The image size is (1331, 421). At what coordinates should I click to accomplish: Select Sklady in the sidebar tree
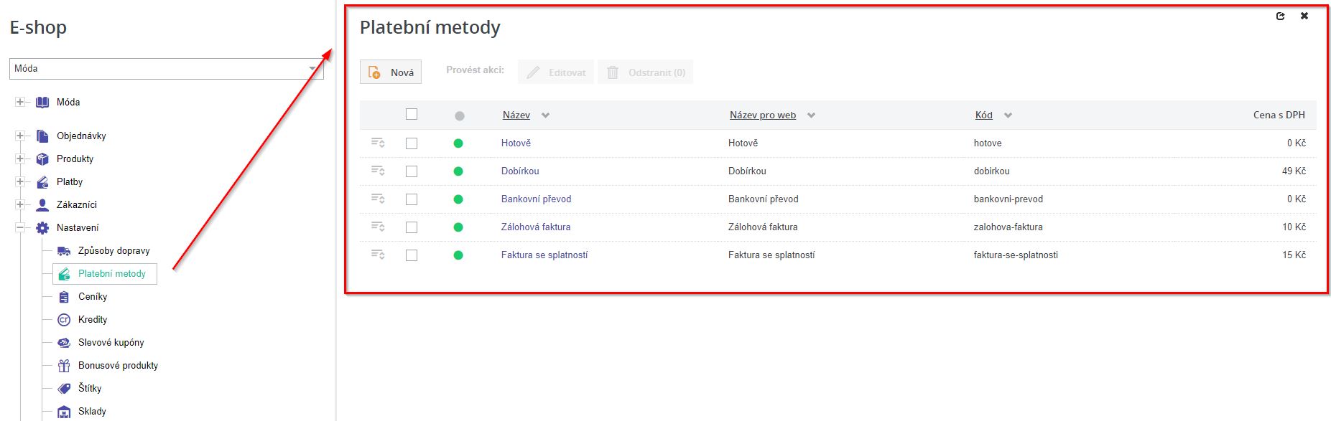[x=92, y=412]
